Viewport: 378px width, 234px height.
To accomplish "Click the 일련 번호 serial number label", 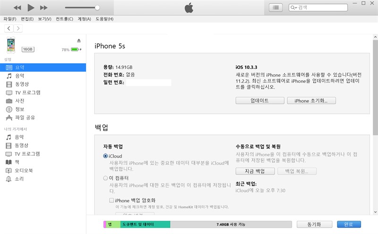I will click(113, 83).
